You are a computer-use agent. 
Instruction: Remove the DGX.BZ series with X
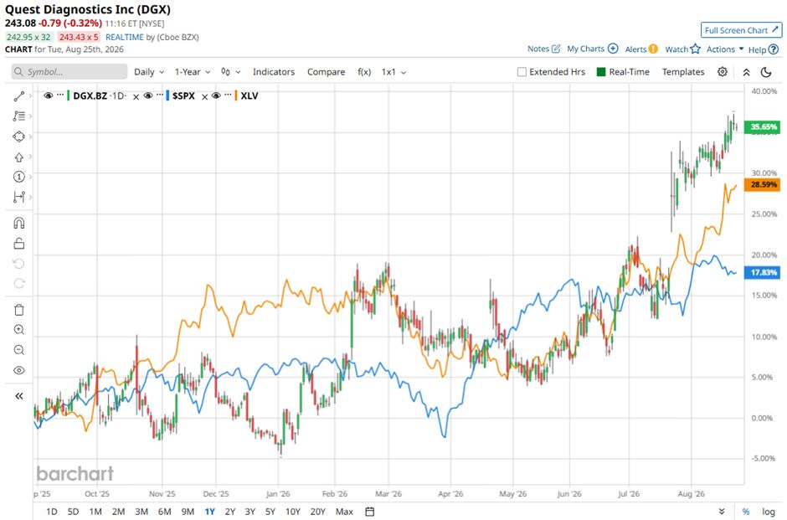click(136, 97)
